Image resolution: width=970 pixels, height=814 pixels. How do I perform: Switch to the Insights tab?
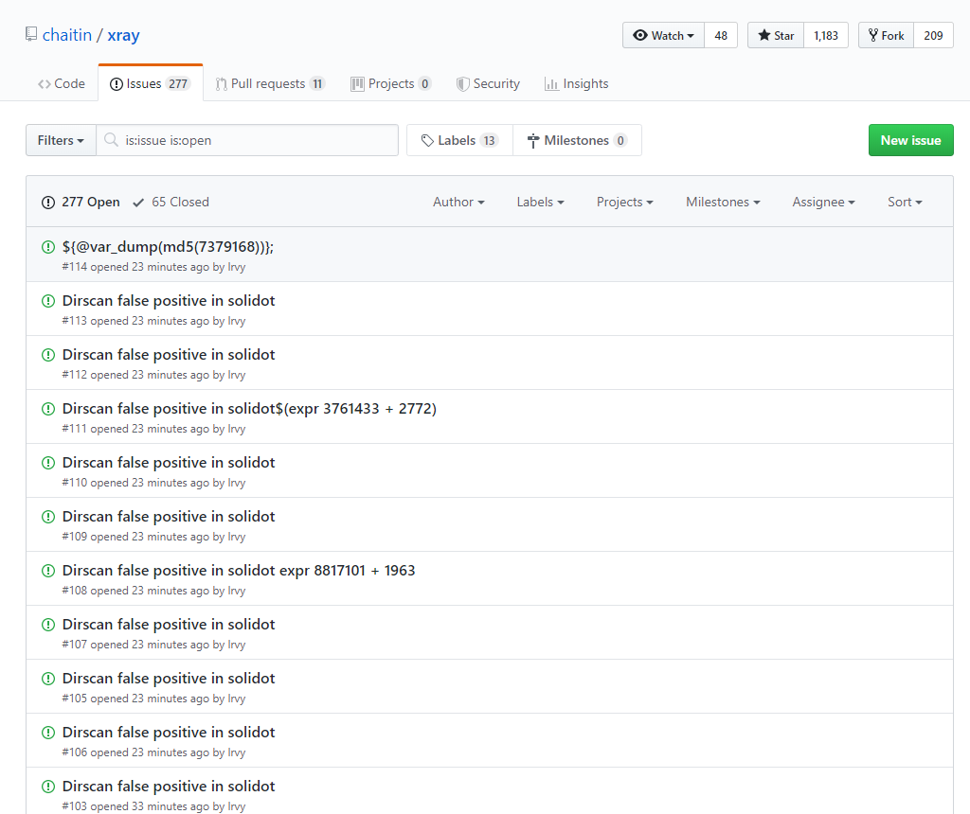(x=577, y=83)
